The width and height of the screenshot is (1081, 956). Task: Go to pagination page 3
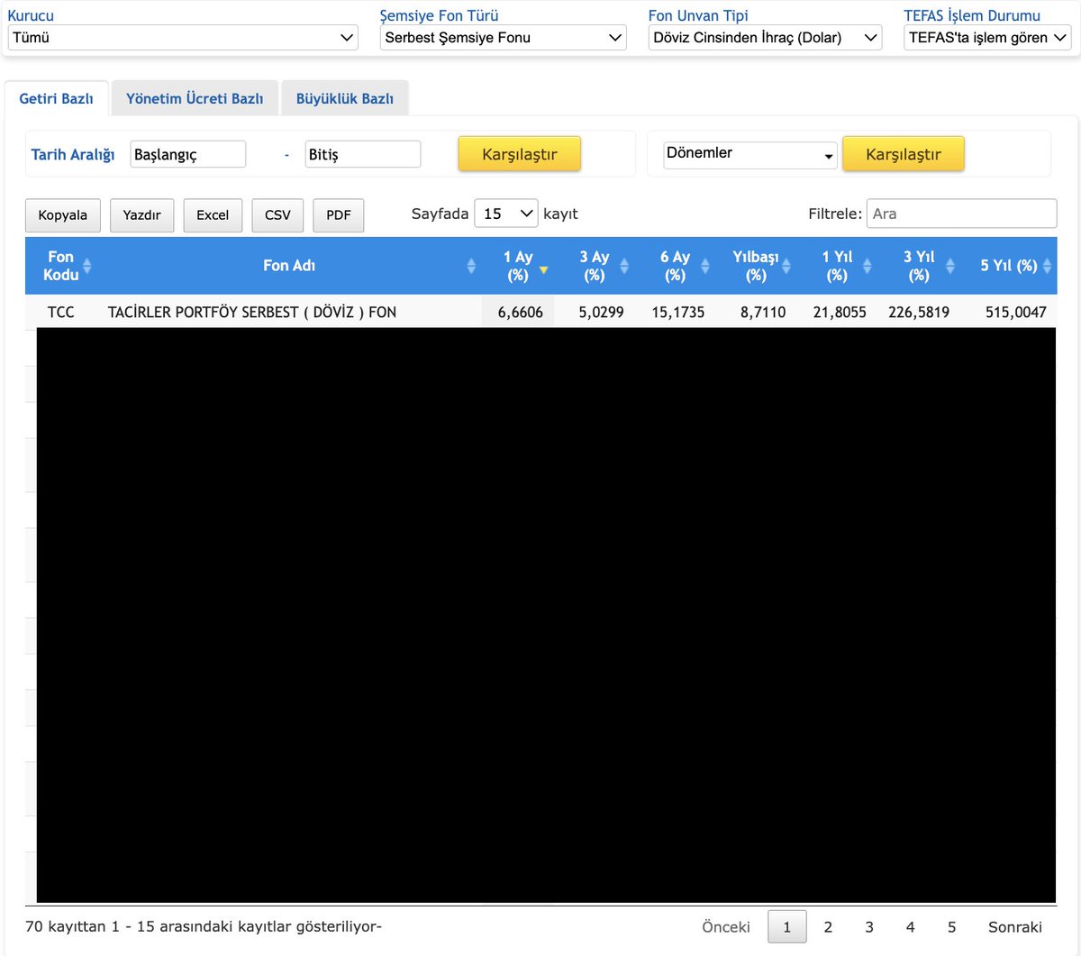click(x=869, y=927)
